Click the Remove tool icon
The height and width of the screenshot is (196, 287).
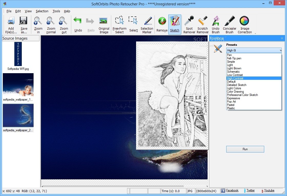(x=162, y=21)
